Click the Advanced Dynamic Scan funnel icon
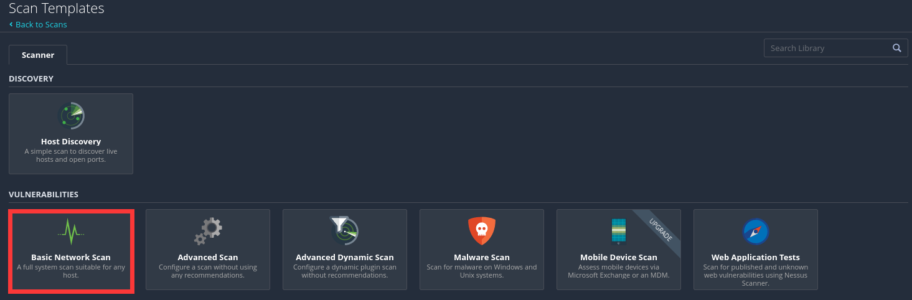Viewport: 912px width, 300px height. coord(344,231)
